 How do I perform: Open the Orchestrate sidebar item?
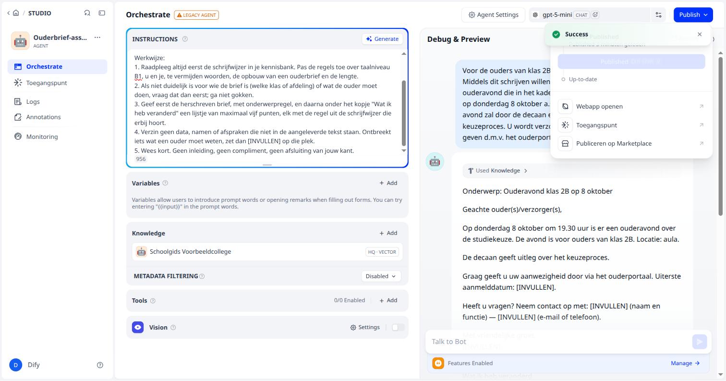(57, 67)
